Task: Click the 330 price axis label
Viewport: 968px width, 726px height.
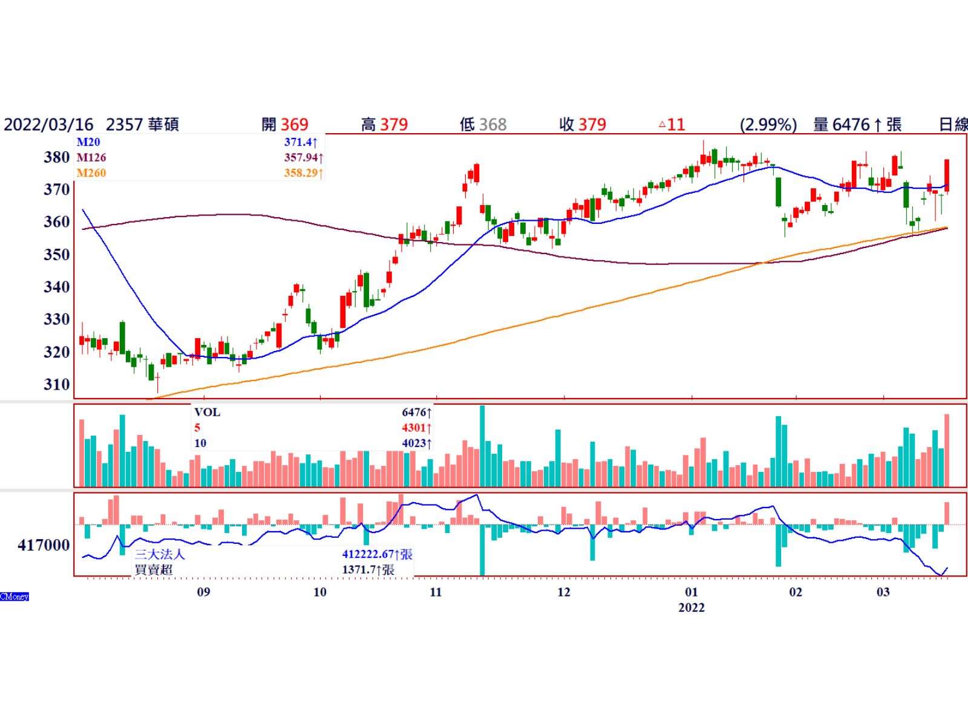Action: [57, 319]
